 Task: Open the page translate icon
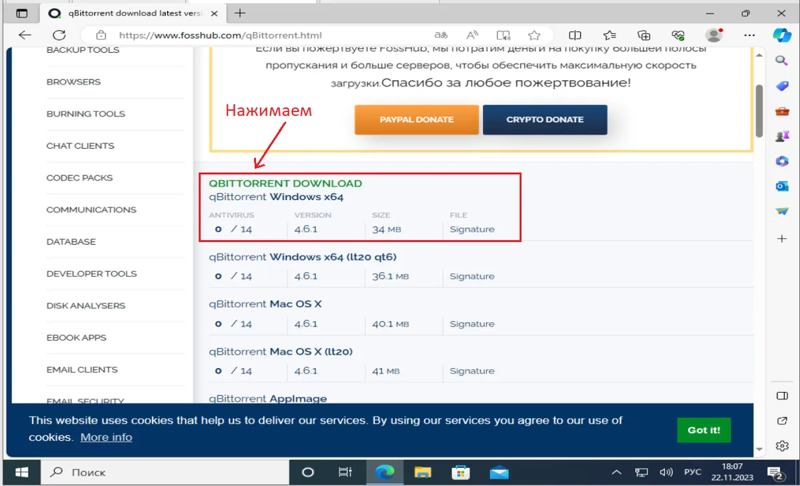441,35
